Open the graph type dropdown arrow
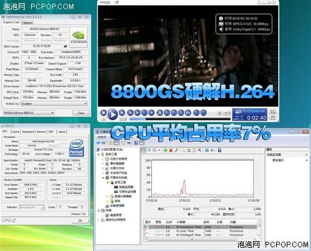 pos(159,150)
